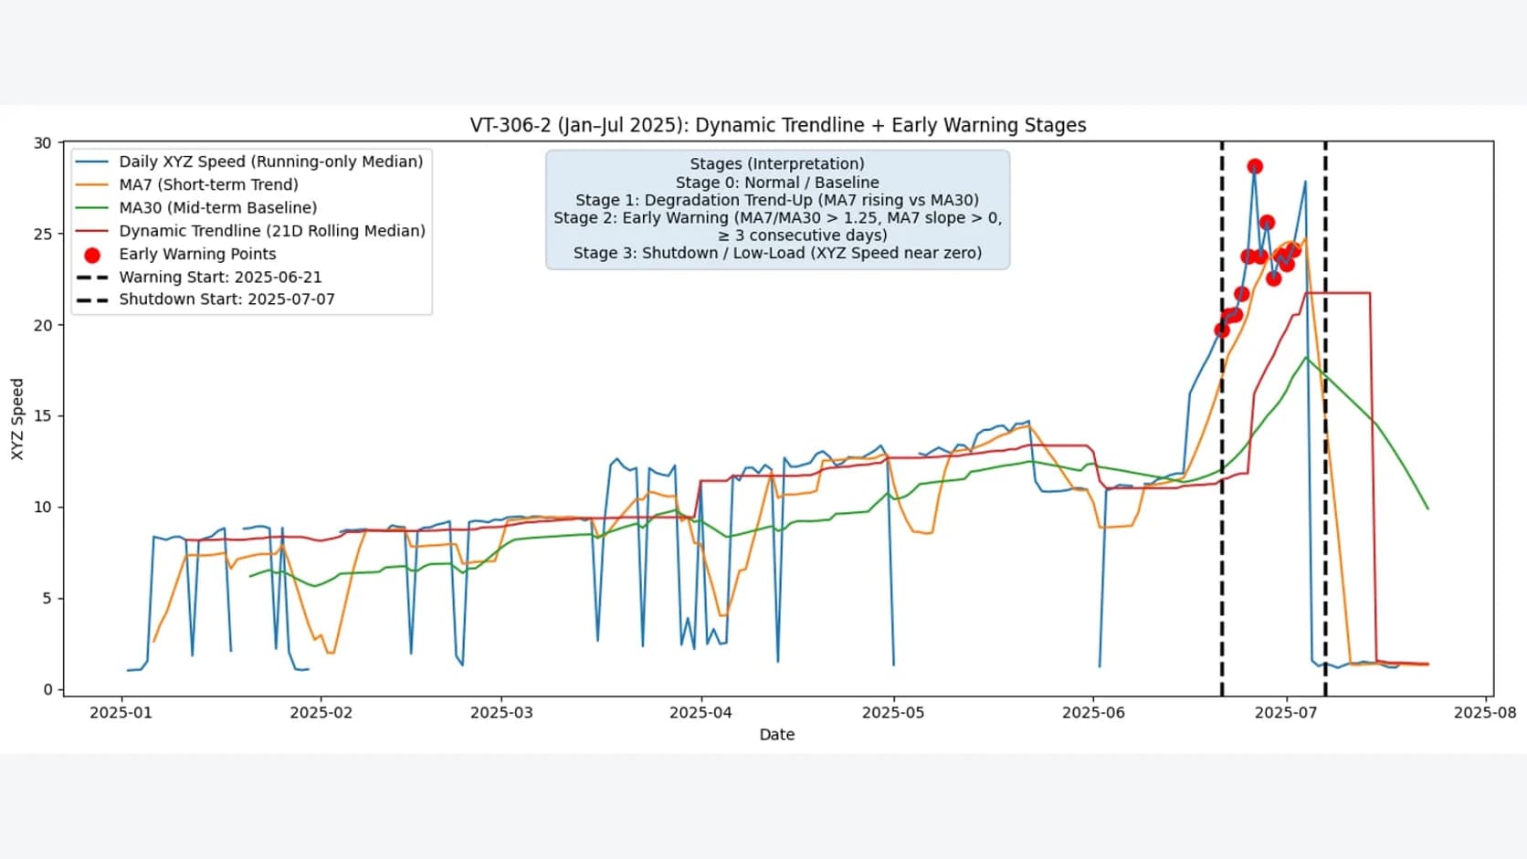
Task: Click the 'Stage 1: Degradation Trend-Up' line
Action: pos(777,199)
